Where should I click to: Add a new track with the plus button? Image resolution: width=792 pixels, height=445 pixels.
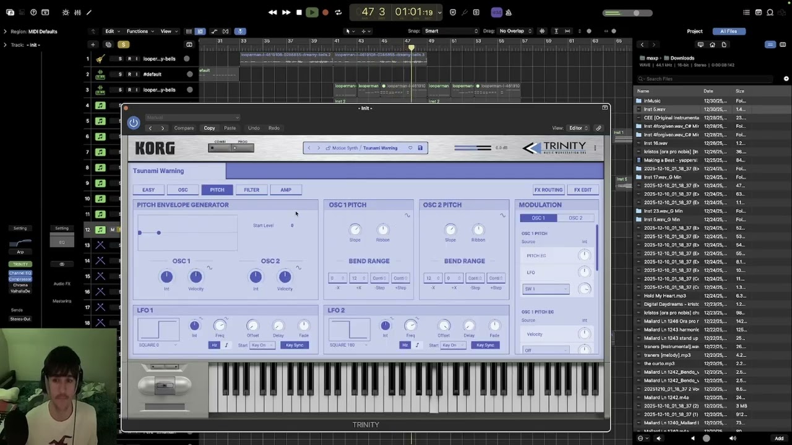93,44
